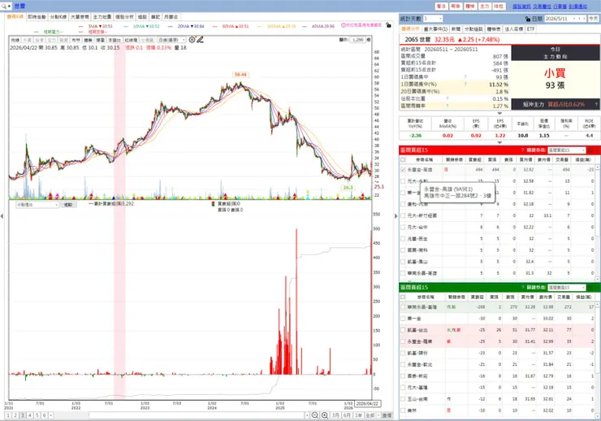The image size is (601, 421).
Task: Check 元大-新竹經國 broker checkbox
Action: pos(403,216)
